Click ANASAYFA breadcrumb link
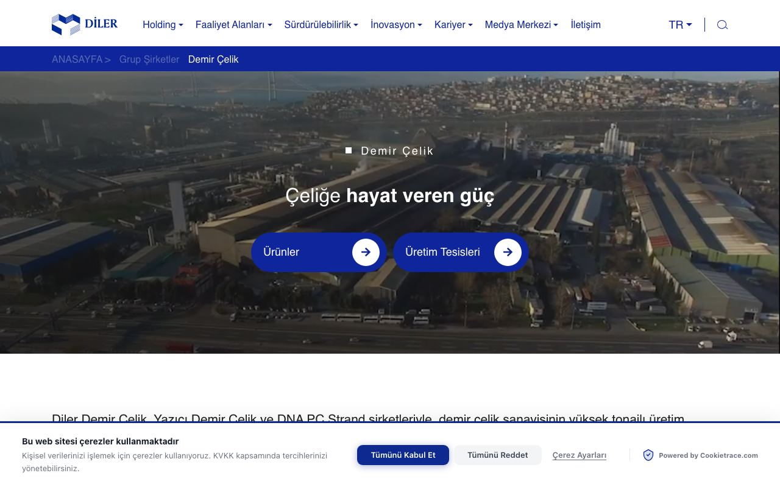Screen dimensions: 780x487 click(77, 60)
